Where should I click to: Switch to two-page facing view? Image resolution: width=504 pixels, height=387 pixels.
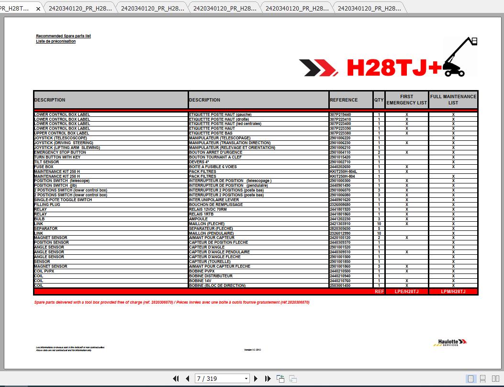click(495, 379)
